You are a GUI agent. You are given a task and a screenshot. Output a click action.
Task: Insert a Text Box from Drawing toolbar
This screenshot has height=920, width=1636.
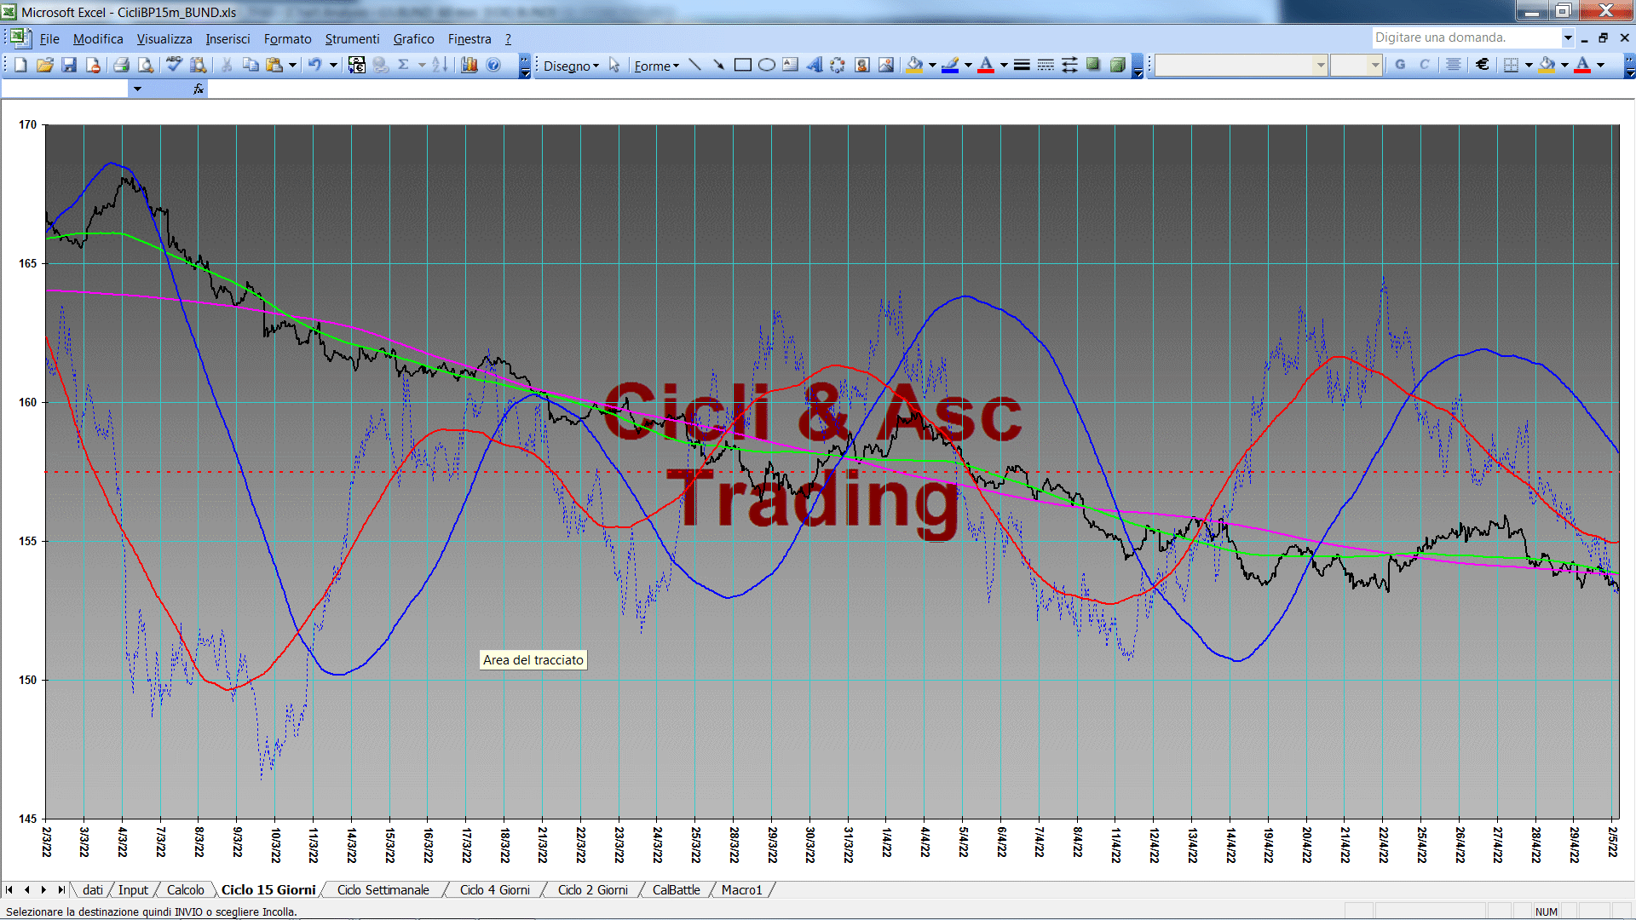(x=790, y=65)
